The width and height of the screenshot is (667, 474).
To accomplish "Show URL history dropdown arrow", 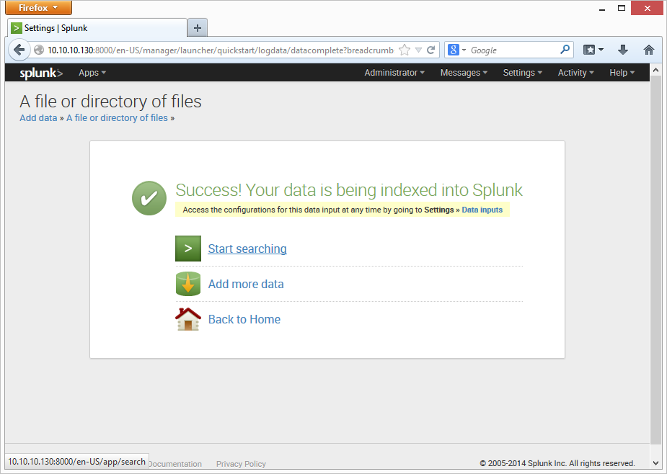I will coord(418,50).
